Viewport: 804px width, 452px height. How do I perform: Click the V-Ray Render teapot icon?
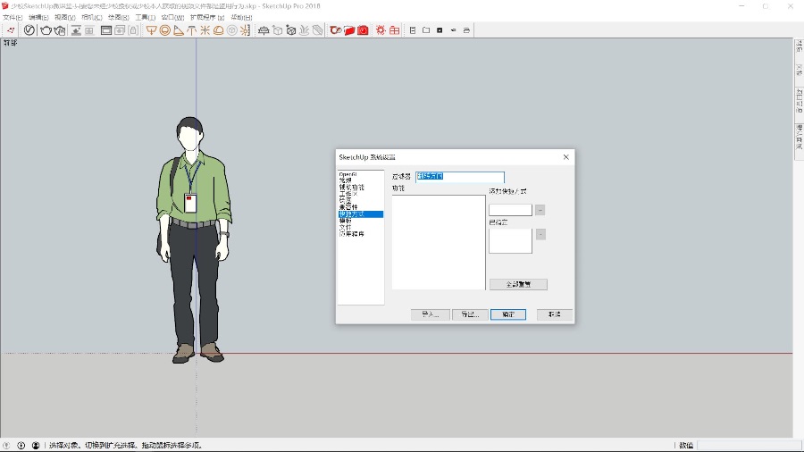pos(46,30)
